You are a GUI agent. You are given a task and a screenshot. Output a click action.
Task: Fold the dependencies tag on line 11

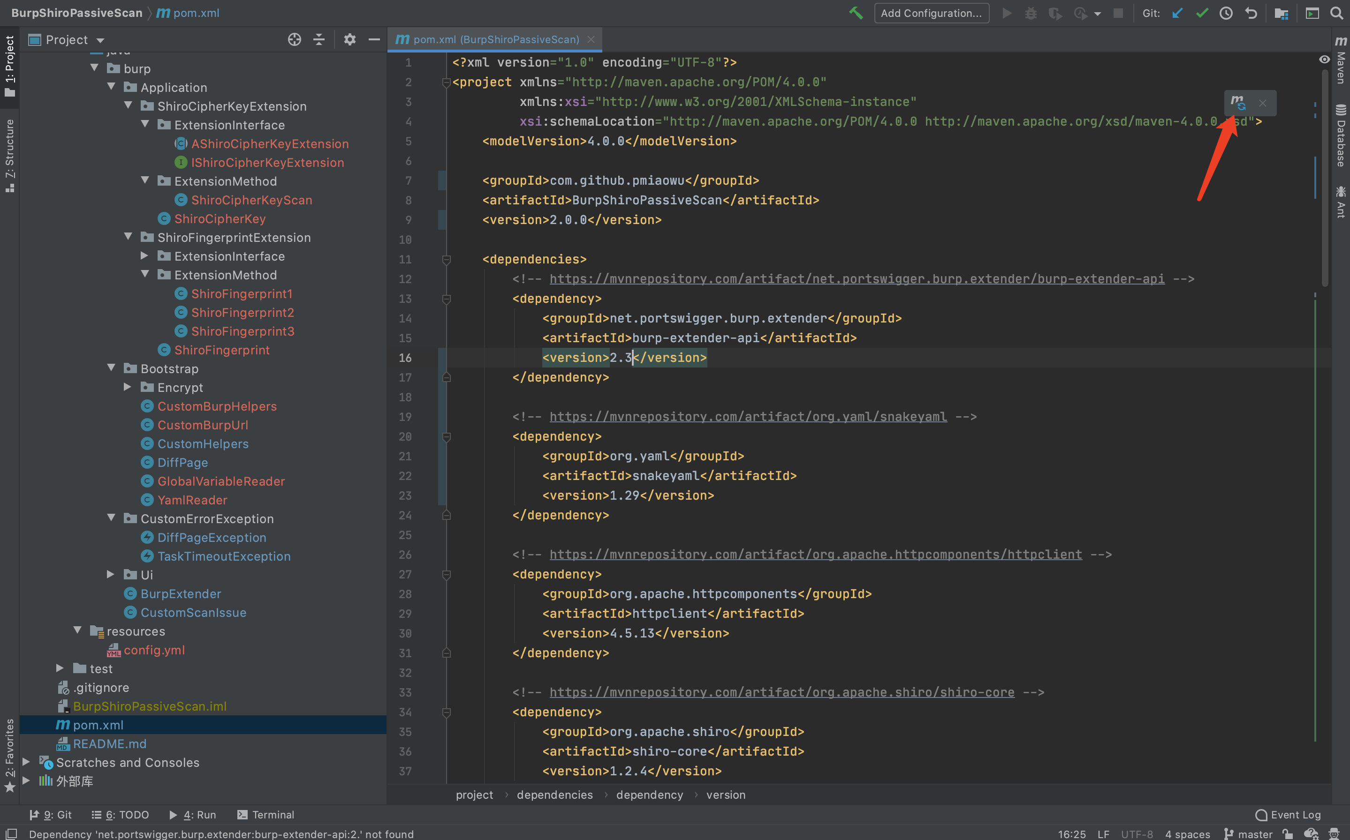(446, 259)
